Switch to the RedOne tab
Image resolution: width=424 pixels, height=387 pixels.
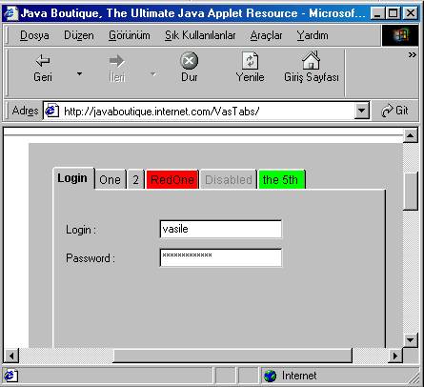(172, 180)
